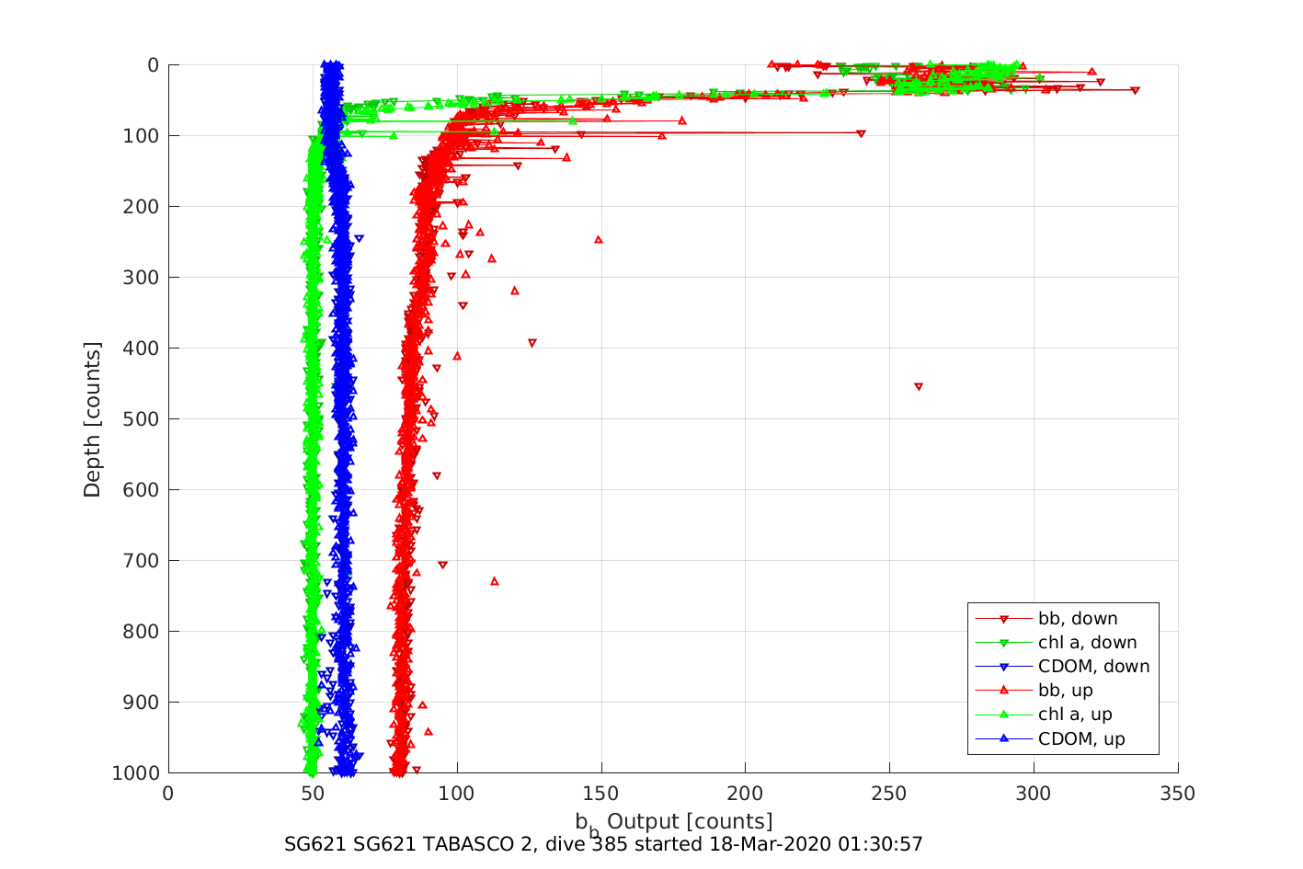Viewport: 1303px width, 869px height.
Task: Click the y-axis tick label 900
Action: click(142, 703)
